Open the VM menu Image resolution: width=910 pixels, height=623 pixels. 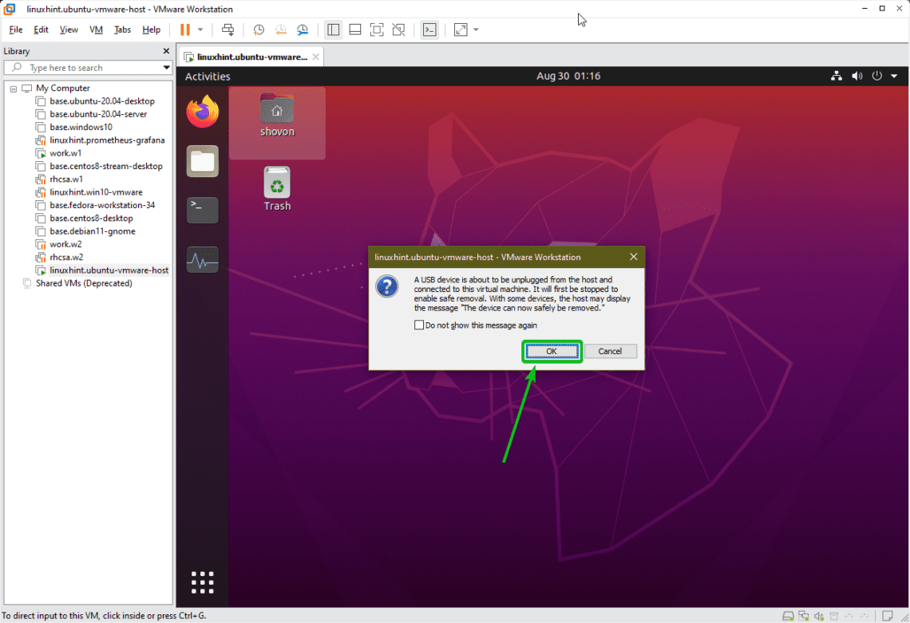point(96,30)
